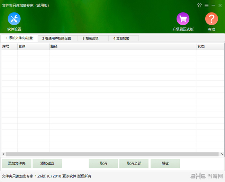Open the hamburger menu in title bar
The height and width of the screenshot is (182, 225).
coord(207,6)
